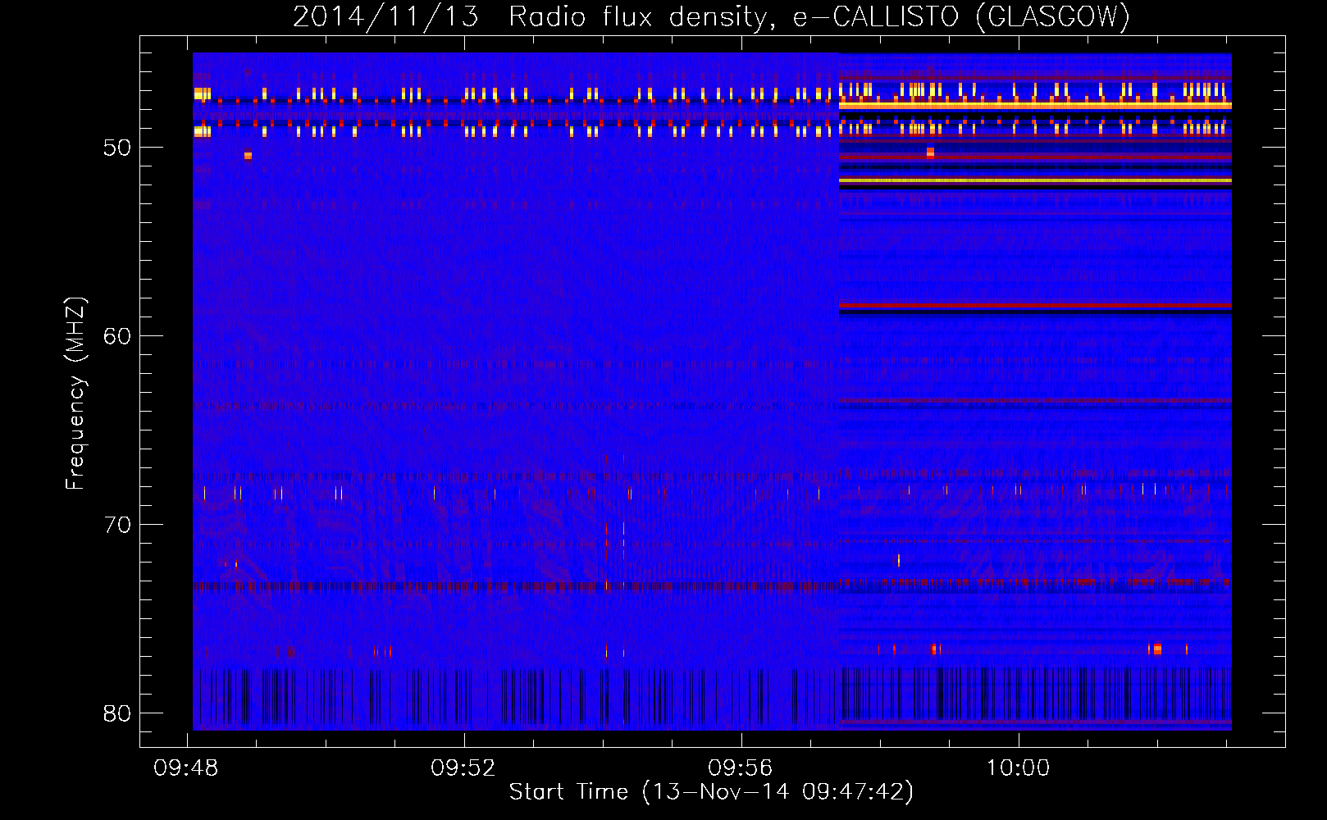Click the plot title mentioning e-CALLISTO (GLASGOW)
This screenshot has height=820, width=1327.
pyautogui.click(x=711, y=16)
